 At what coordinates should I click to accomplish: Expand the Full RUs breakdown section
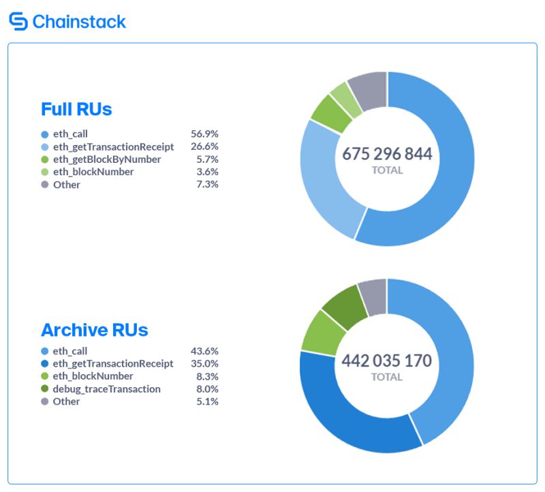(x=77, y=108)
